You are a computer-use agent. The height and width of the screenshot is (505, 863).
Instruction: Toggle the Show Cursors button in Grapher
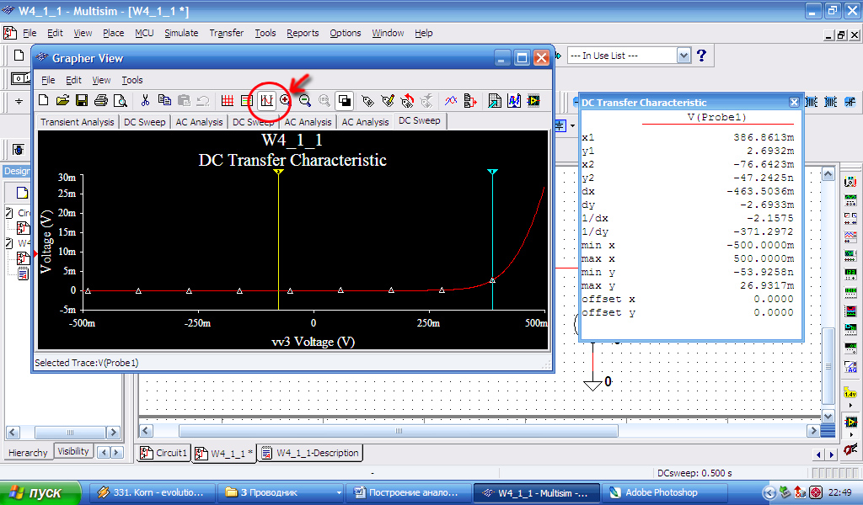point(267,100)
